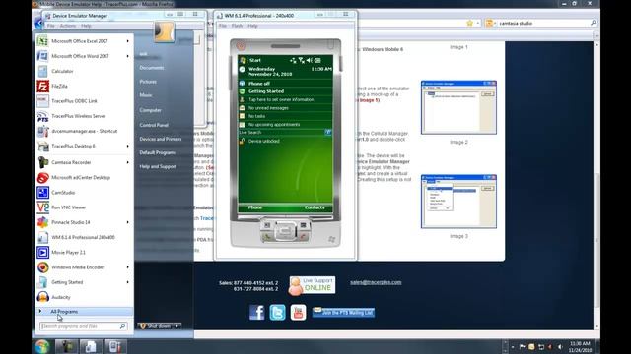Viewport: 631px width, 354px height.
Task: Open File menu in WM 6.1.4 emulator
Action: tap(223, 26)
